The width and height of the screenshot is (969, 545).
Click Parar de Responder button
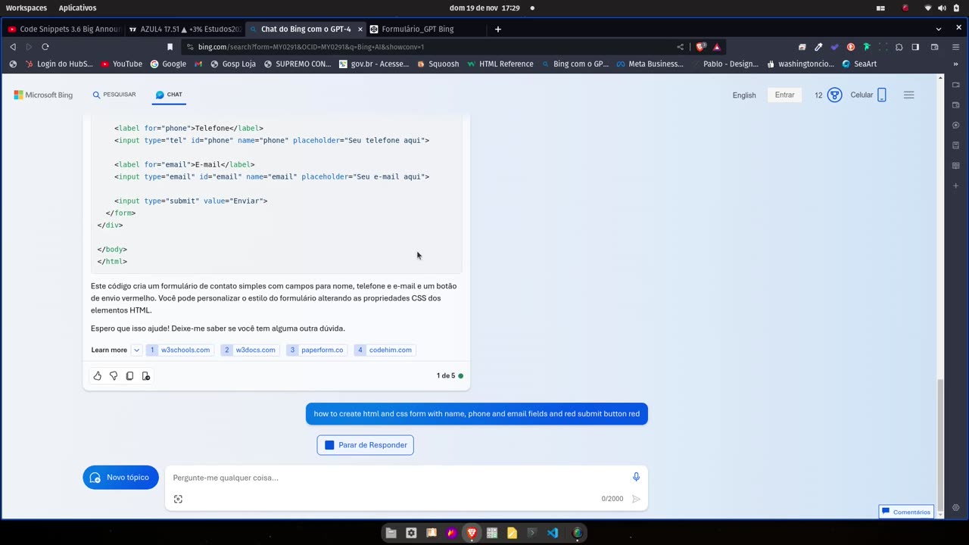tap(366, 445)
